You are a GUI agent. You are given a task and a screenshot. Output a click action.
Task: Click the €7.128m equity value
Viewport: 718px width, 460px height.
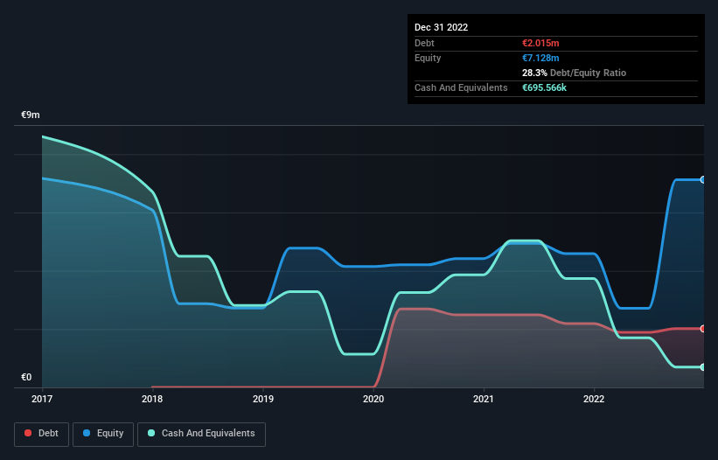[x=540, y=58]
